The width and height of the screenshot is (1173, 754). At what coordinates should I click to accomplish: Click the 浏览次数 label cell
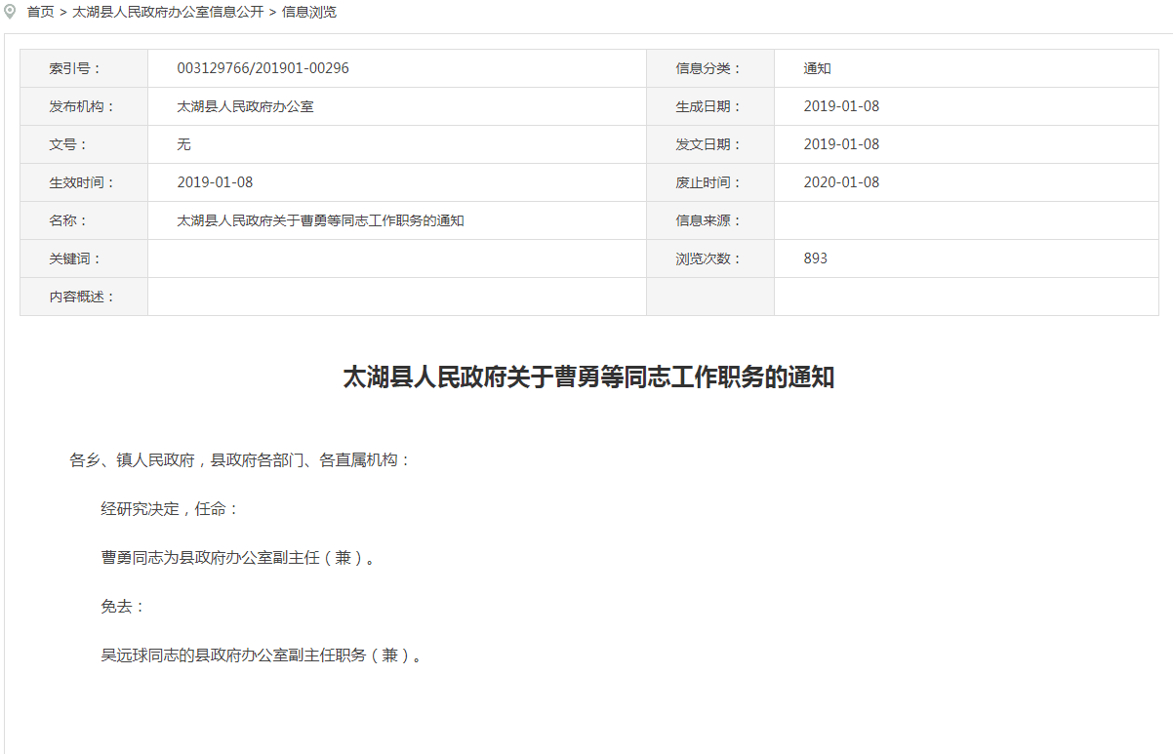pos(710,258)
